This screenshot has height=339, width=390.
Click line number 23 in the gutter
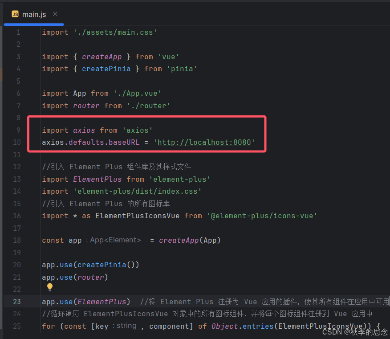click(x=17, y=302)
